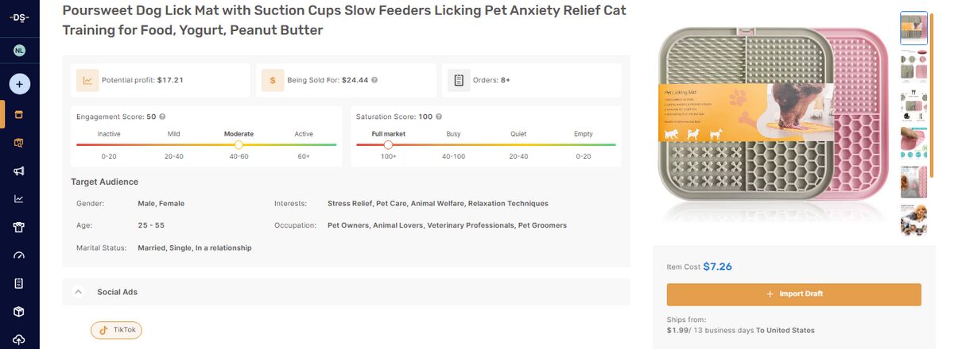This screenshot has width=954, height=349.
Task: Click the Saturation Score slider handle
Action: 388,145
